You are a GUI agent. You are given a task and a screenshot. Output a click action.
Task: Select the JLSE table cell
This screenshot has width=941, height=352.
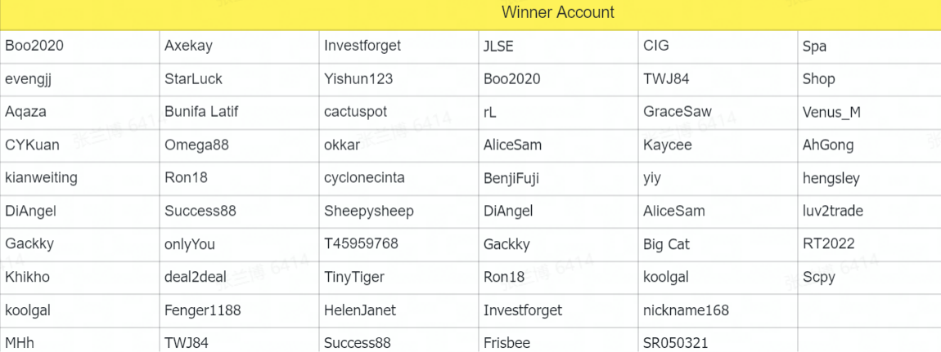(x=558, y=46)
